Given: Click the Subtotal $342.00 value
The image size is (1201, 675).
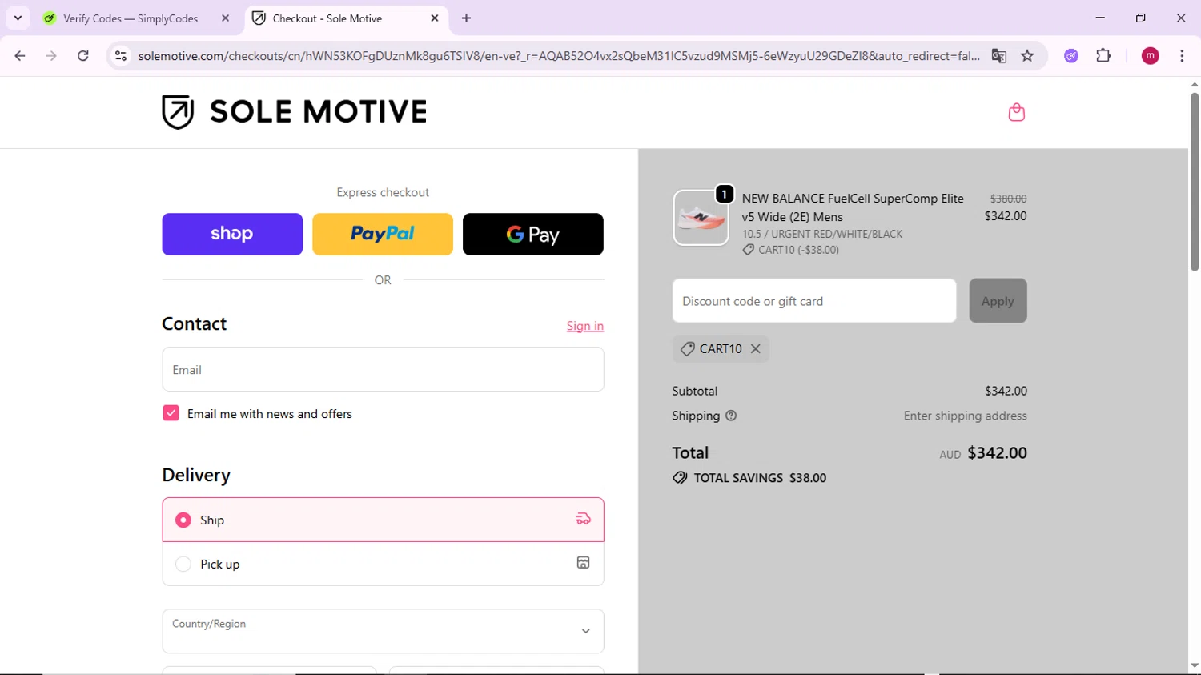Looking at the screenshot, I should (1006, 391).
